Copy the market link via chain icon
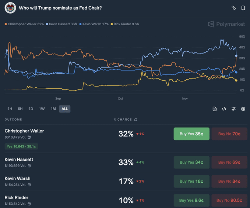250x208 pixels. tap(233, 8)
